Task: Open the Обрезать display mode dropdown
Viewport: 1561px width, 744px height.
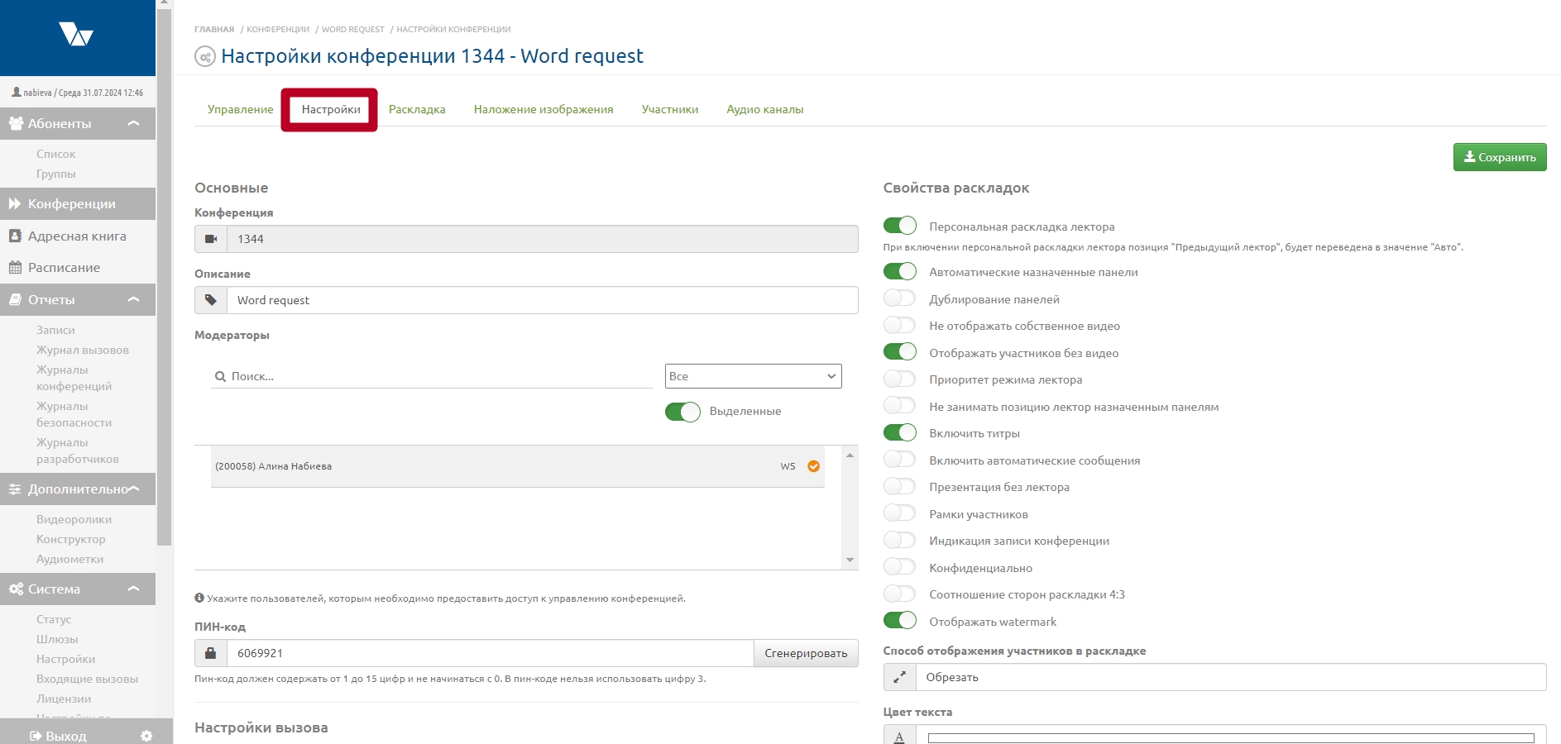Action: click(1231, 677)
